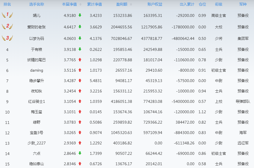Viewport: 254px width, 168px height.
Task: Select player name 稳步攀升
Action: point(37,81)
